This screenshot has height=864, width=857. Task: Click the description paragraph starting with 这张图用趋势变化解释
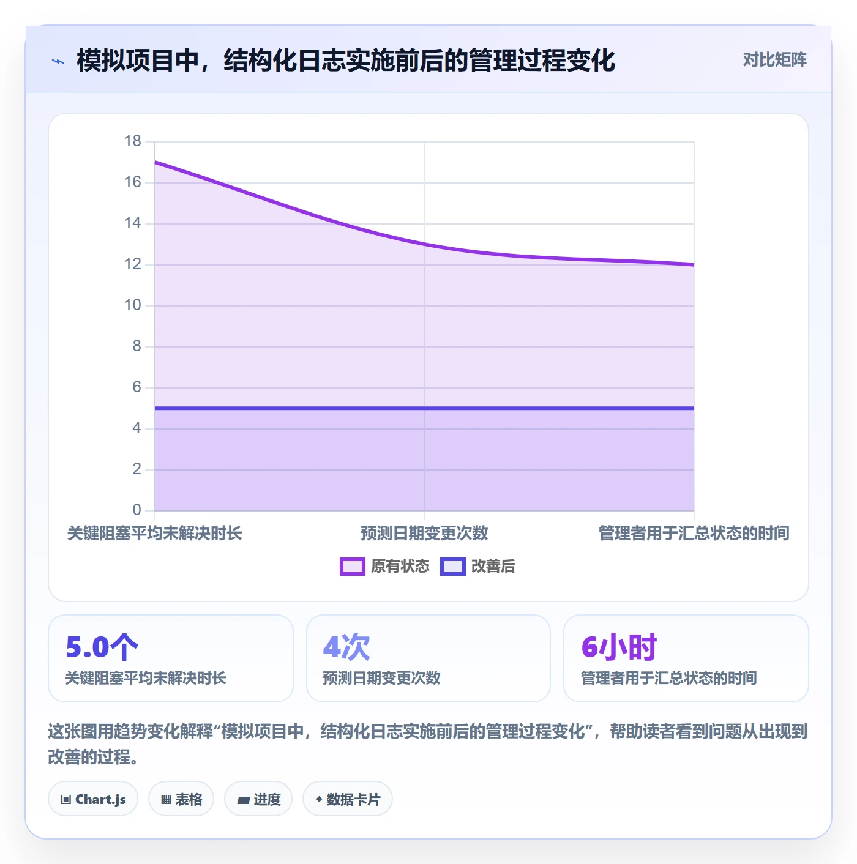(x=428, y=744)
